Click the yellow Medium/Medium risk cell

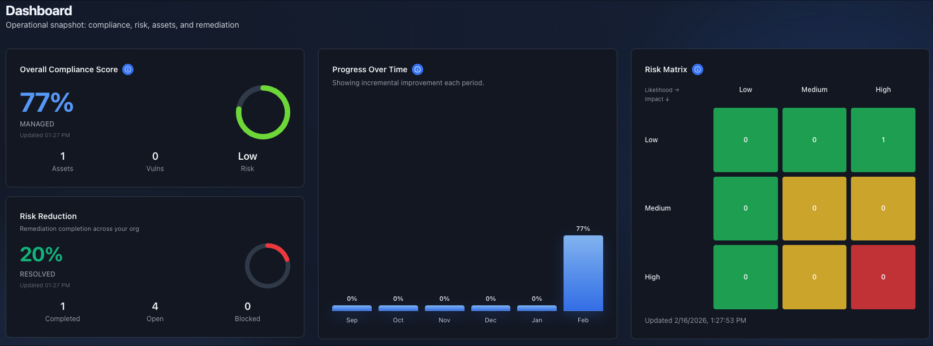point(814,208)
